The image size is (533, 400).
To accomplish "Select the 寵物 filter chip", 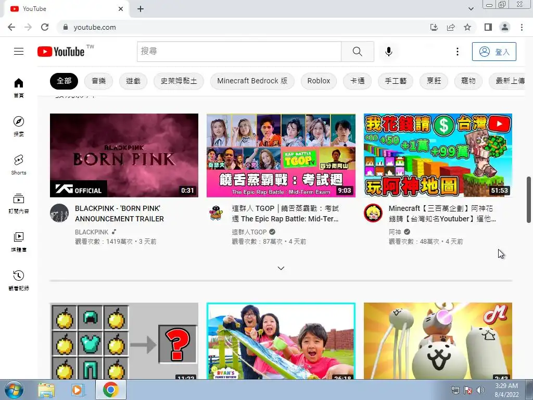I will coord(468,81).
